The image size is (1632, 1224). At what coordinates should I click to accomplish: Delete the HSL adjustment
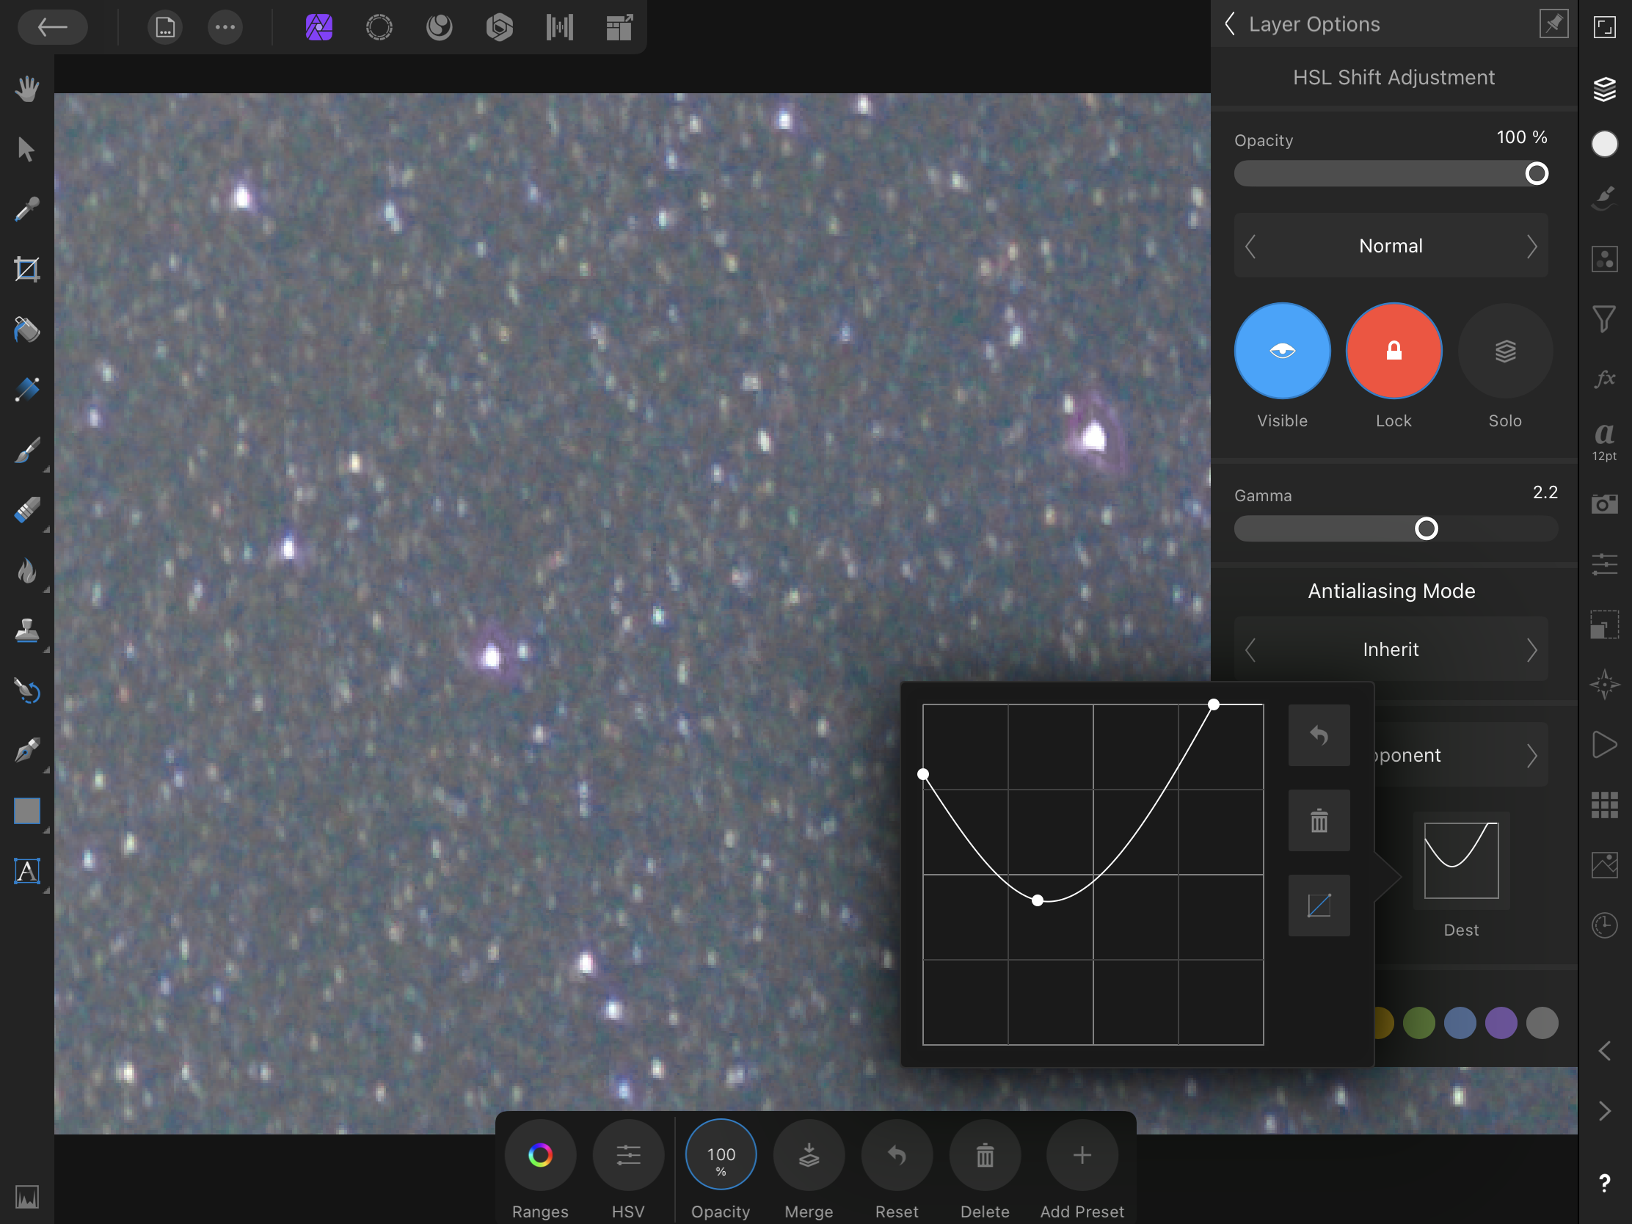(985, 1154)
